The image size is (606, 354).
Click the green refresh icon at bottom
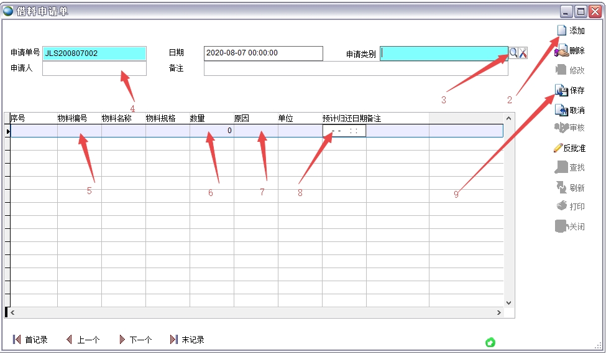point(490,342)
